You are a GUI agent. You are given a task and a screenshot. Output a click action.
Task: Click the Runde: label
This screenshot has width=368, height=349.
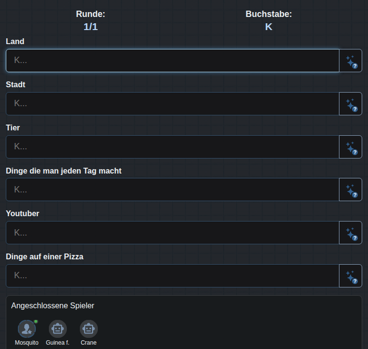pos(91,14)
